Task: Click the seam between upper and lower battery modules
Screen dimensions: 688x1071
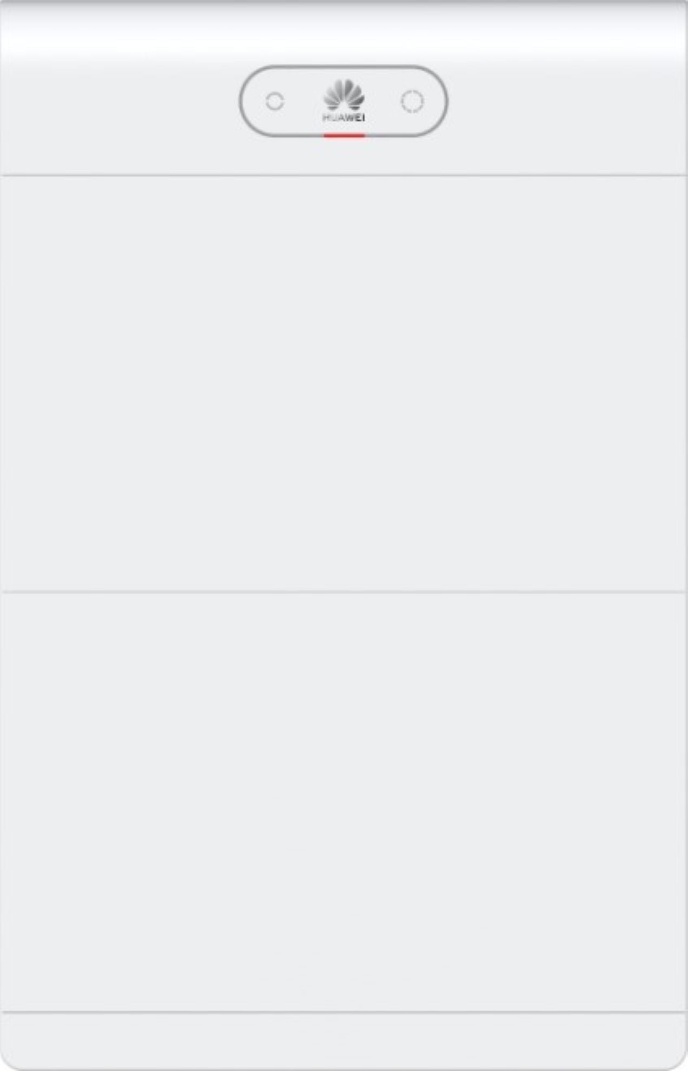Action: coord(344,592)
